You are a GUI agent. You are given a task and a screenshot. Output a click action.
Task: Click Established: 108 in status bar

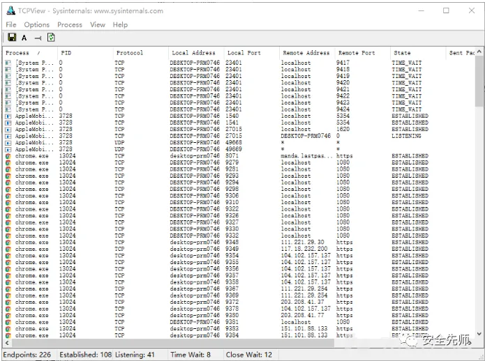point(85,355)
